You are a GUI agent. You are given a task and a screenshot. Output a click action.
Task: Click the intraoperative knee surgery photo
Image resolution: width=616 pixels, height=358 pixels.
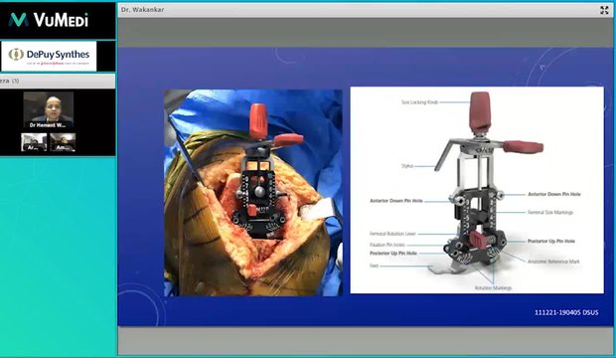(x=253, y=193)
